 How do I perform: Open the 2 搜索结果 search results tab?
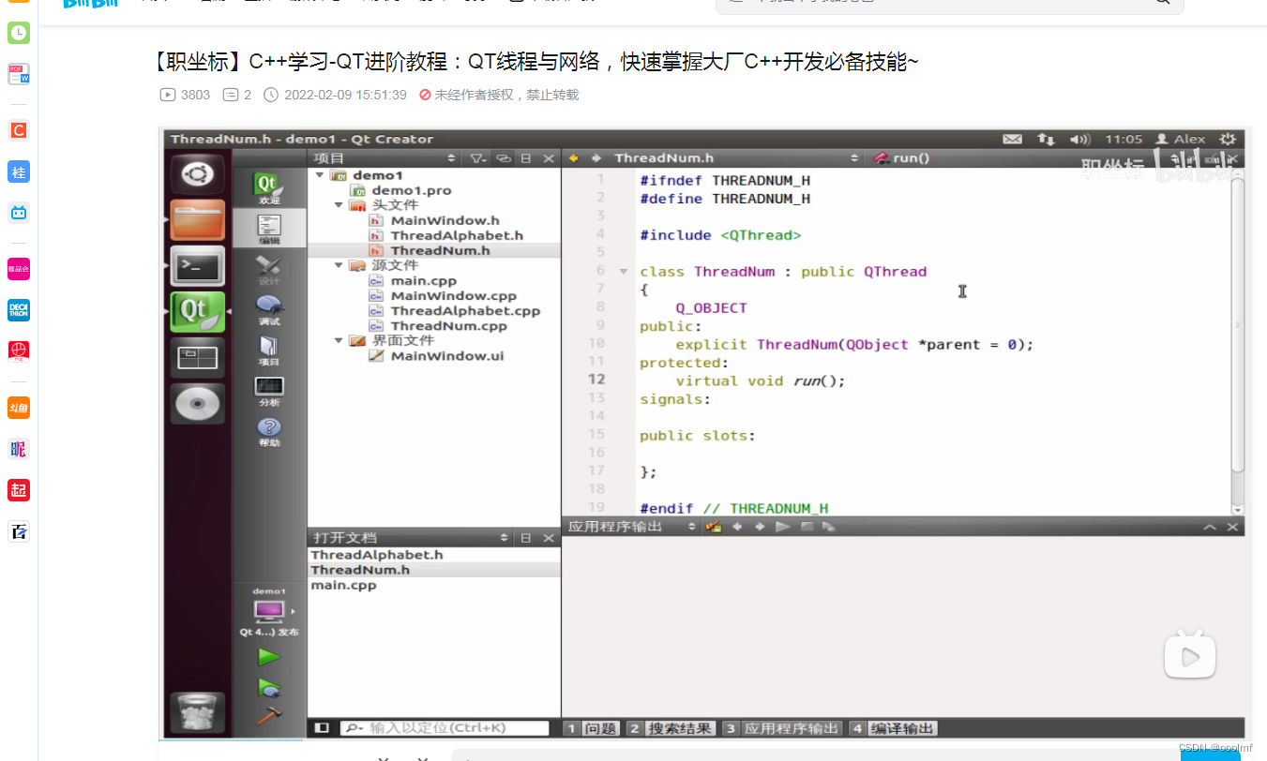[671, 728]
